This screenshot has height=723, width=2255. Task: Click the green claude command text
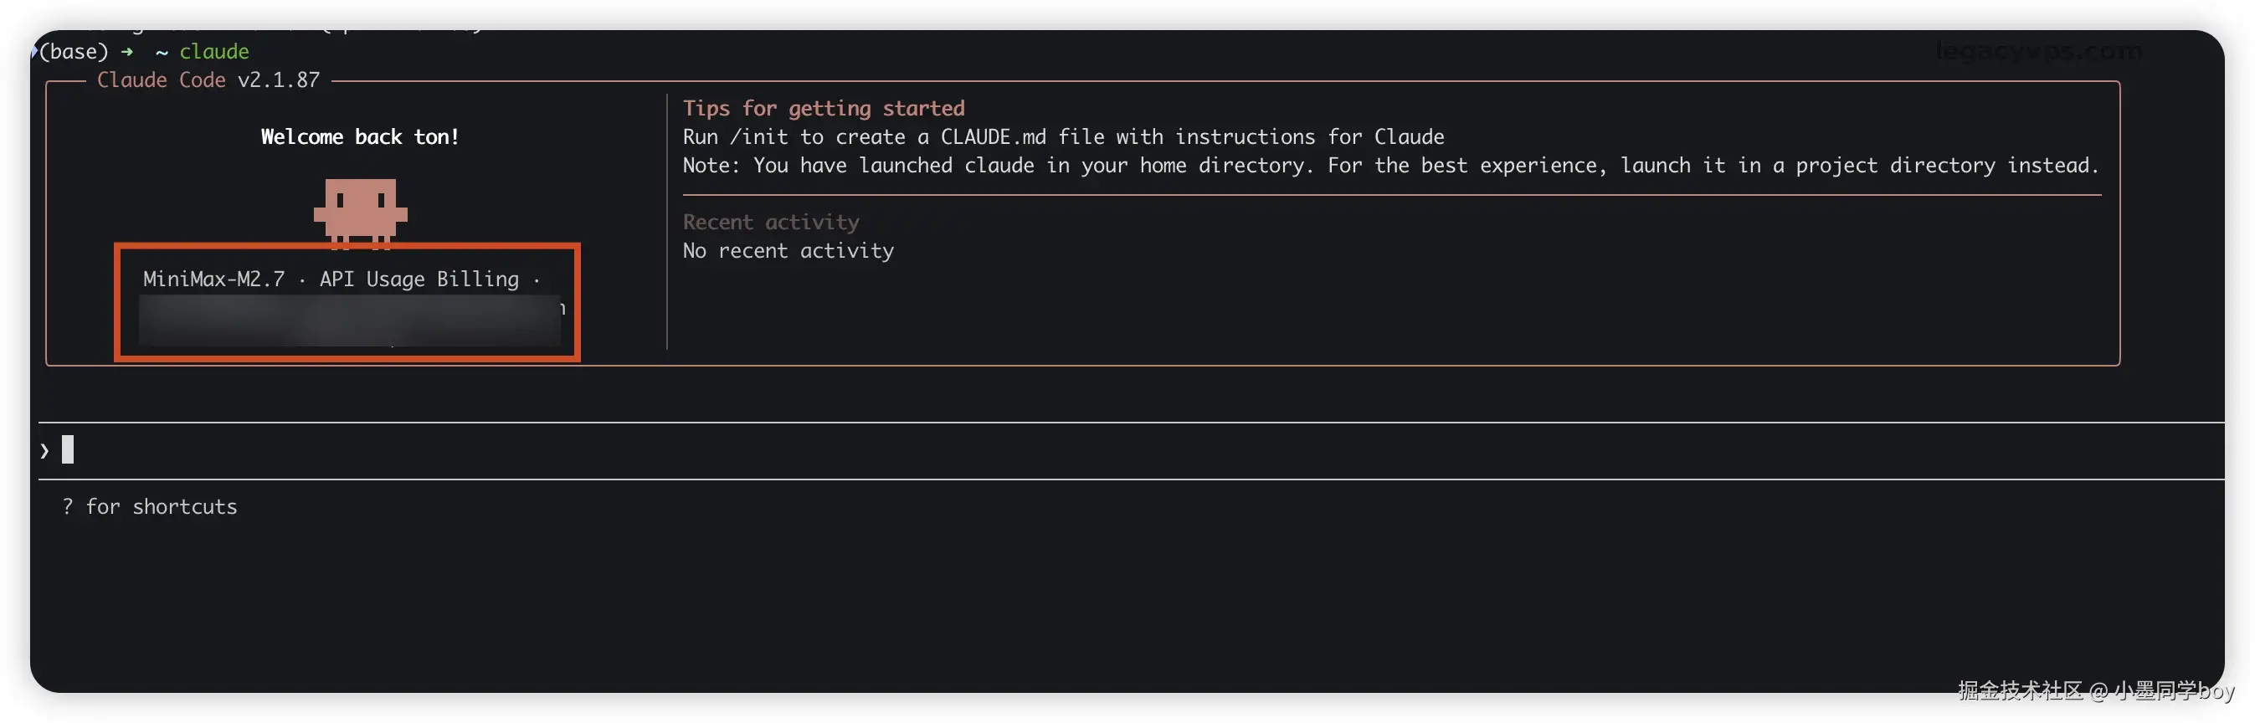tap(214, 52)
